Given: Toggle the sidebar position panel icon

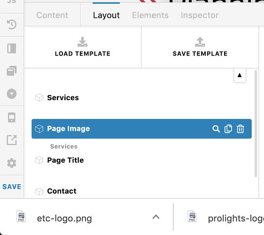Looking at the screenshot, I should 12,48.
